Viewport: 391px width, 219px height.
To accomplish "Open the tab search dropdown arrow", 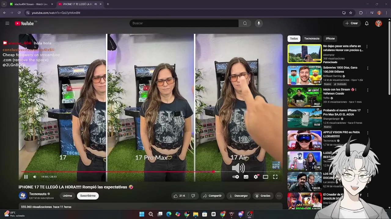I will pos(4,4).
